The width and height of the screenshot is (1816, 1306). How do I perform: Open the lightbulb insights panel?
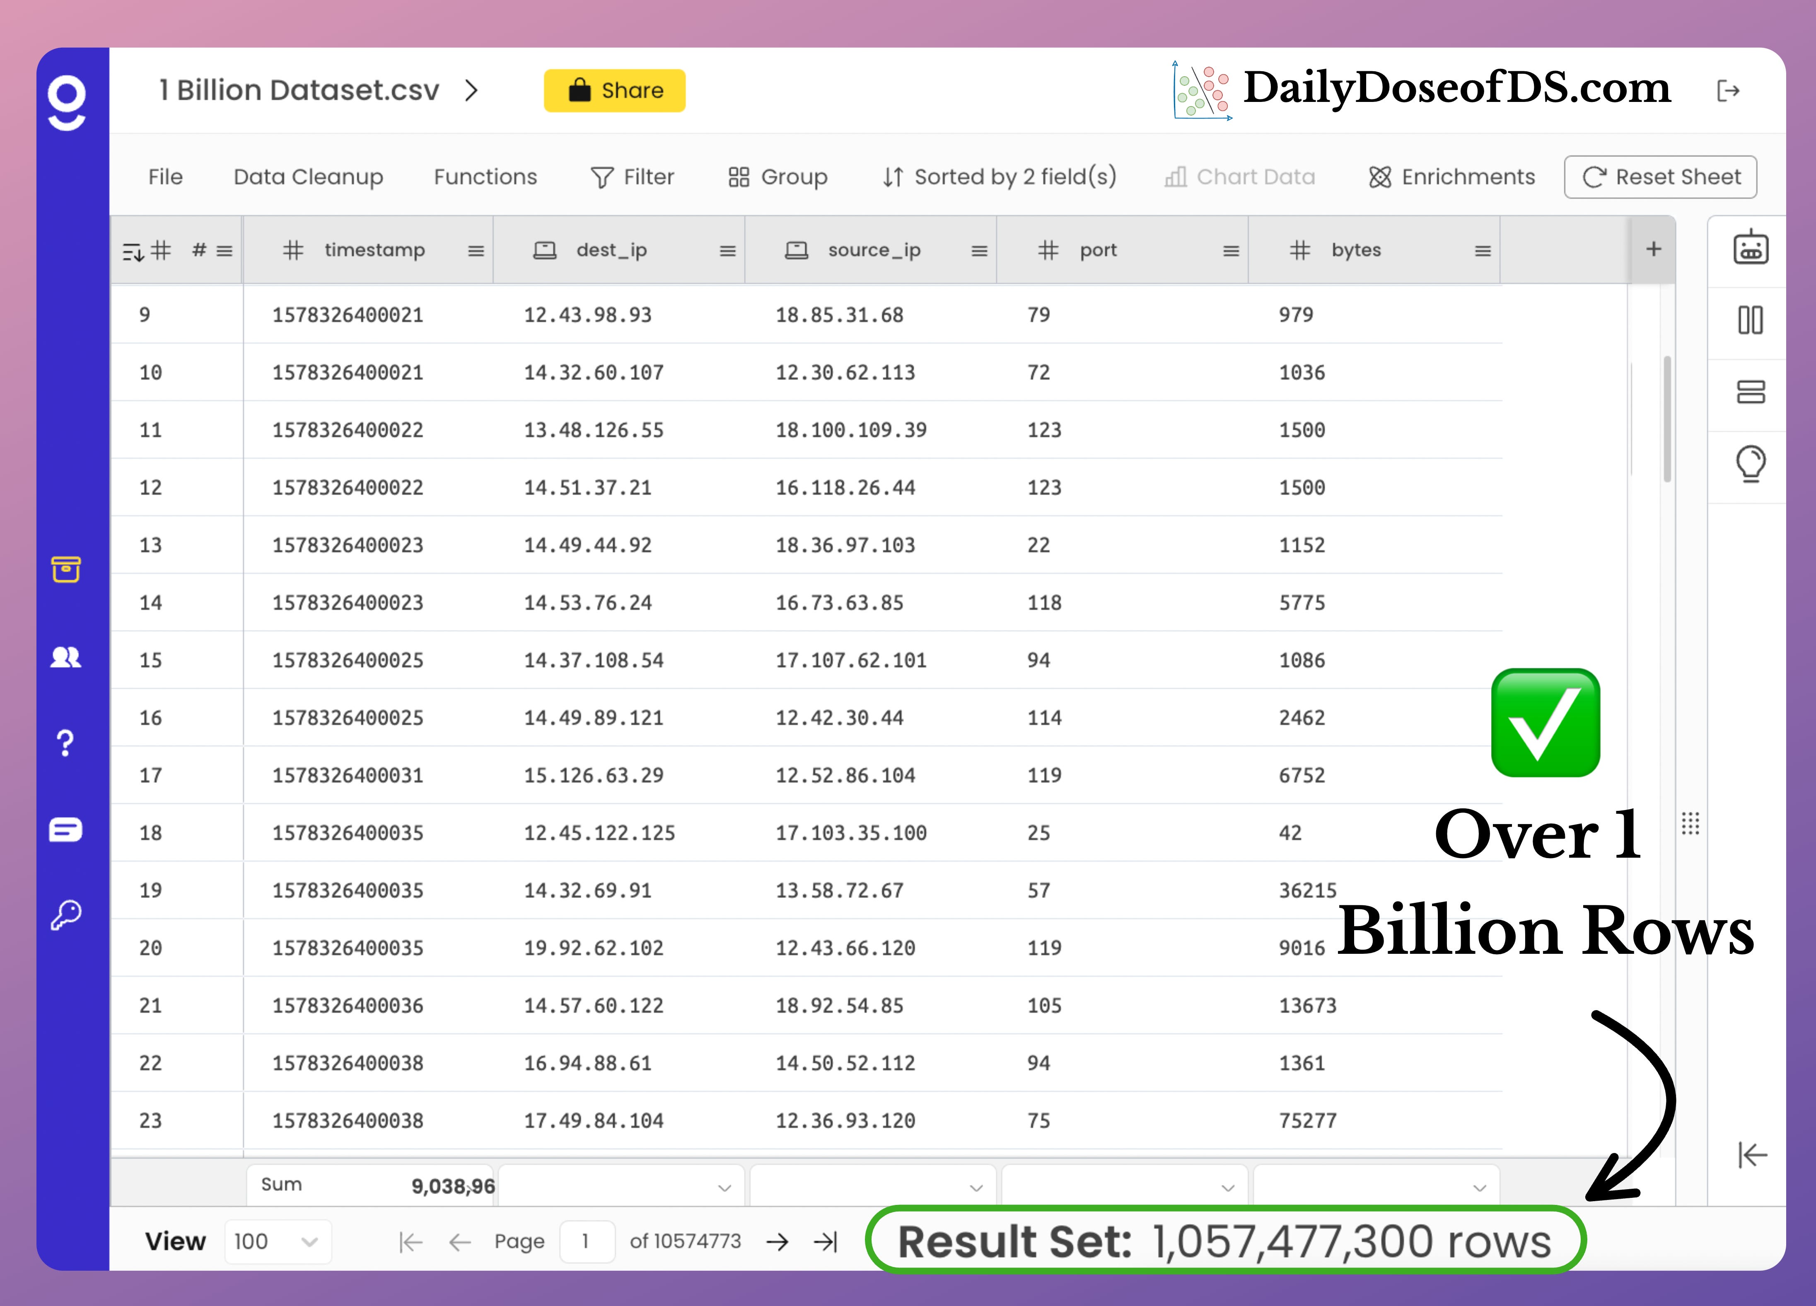click(1751, 463)
